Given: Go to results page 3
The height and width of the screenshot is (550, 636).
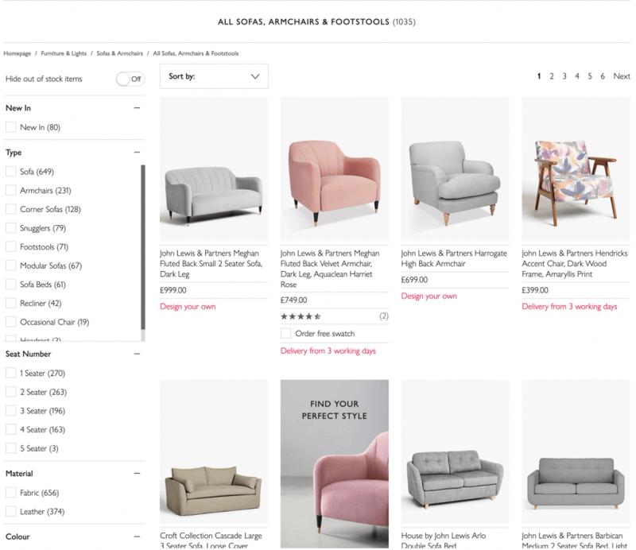Looking at the screenshot, I should 564,76.
